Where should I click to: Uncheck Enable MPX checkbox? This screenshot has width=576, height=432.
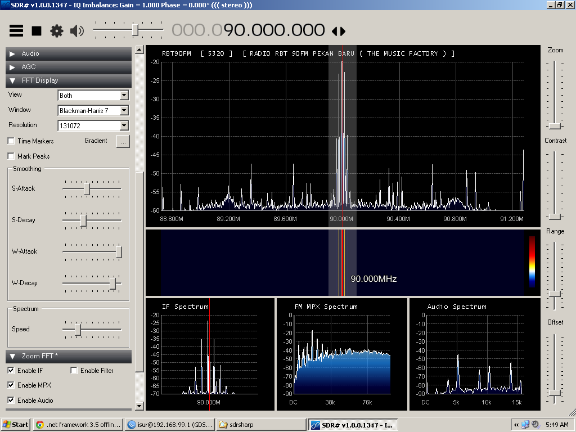pyautogui.click(x=11, y=385)
